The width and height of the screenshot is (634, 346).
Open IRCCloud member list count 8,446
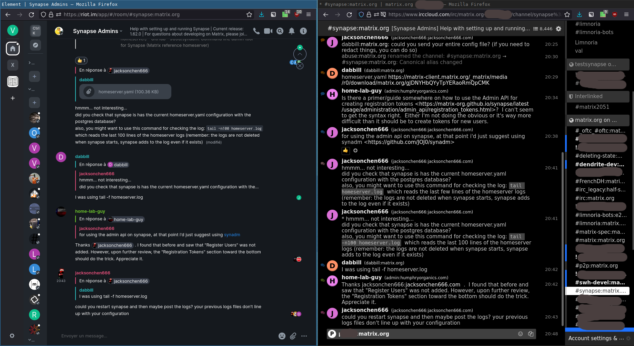(x=543, y=29)
